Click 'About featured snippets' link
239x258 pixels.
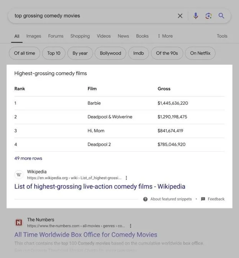[x=171, y=199]
